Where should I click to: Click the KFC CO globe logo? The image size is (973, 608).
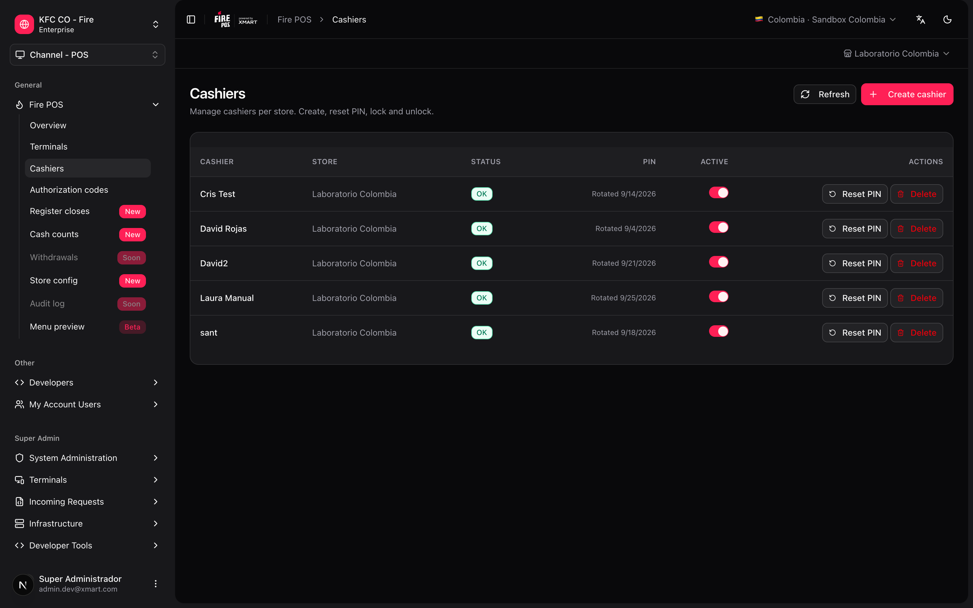point(24,24)
